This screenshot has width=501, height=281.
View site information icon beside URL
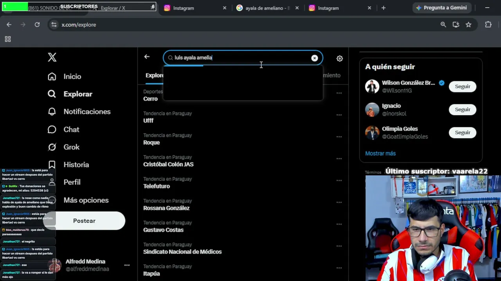[54, 25]
